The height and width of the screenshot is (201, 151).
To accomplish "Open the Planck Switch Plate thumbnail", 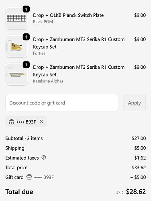I will pyautogui.click(x=16, y=18).
